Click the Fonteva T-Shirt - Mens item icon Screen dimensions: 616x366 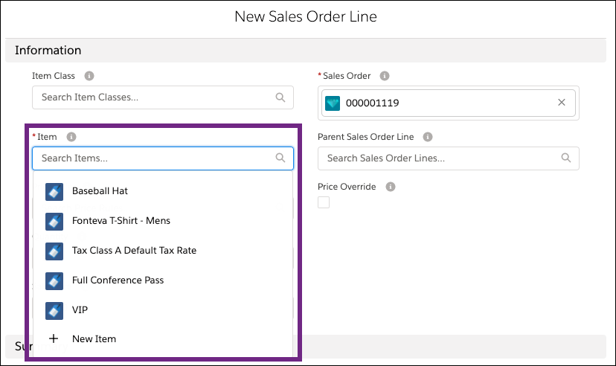pos(54,222)
